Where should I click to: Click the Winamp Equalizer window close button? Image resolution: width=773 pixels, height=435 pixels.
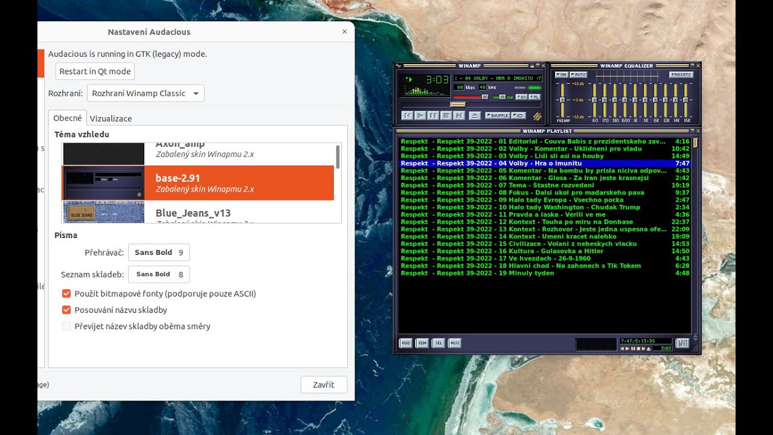(698, 65)
